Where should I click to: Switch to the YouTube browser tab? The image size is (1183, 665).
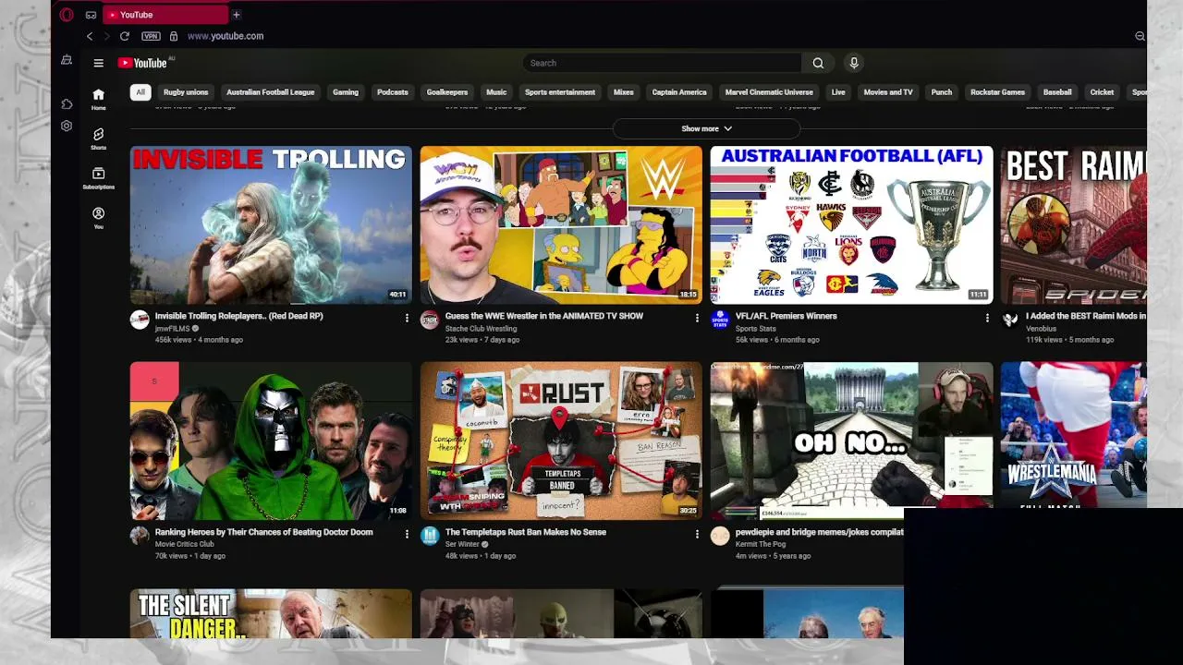click(x=165, y=15)
